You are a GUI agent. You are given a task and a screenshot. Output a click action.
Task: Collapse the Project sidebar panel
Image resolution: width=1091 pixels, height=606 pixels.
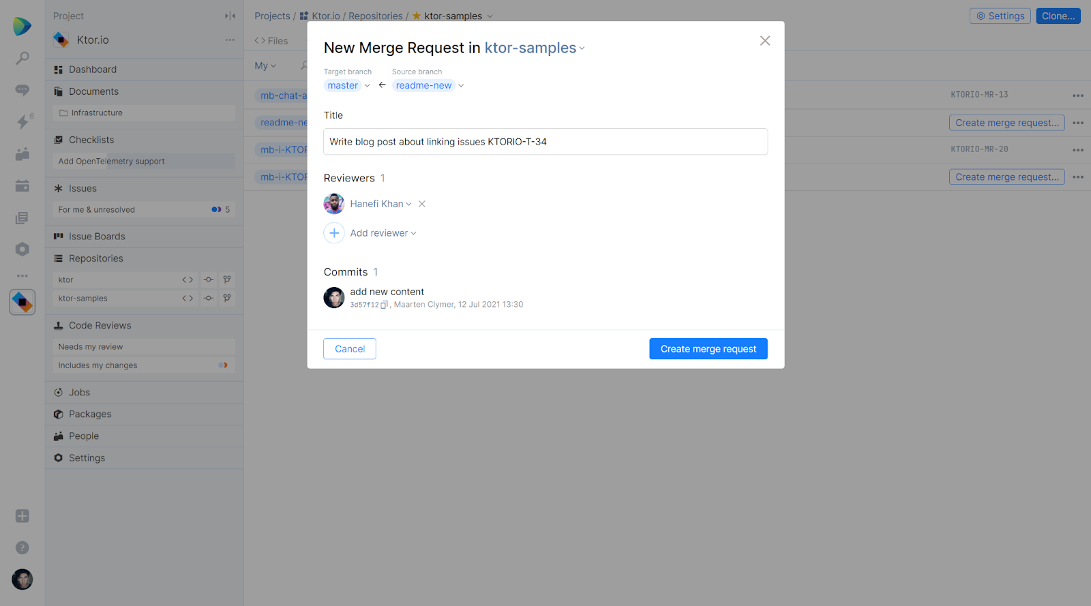230,16
